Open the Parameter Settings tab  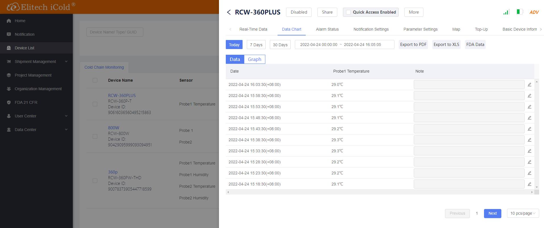pyautogui.click(x=421, y=29)
